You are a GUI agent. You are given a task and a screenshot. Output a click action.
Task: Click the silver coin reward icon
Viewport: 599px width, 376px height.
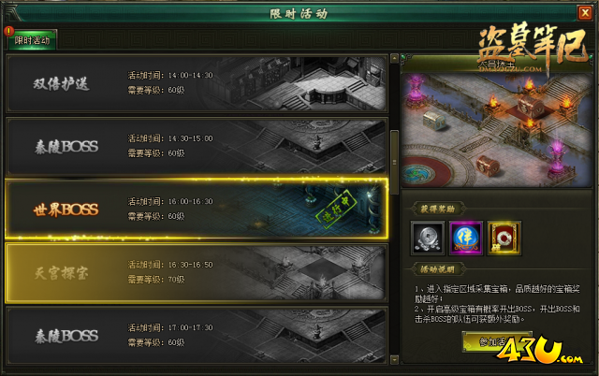(428, 238)
